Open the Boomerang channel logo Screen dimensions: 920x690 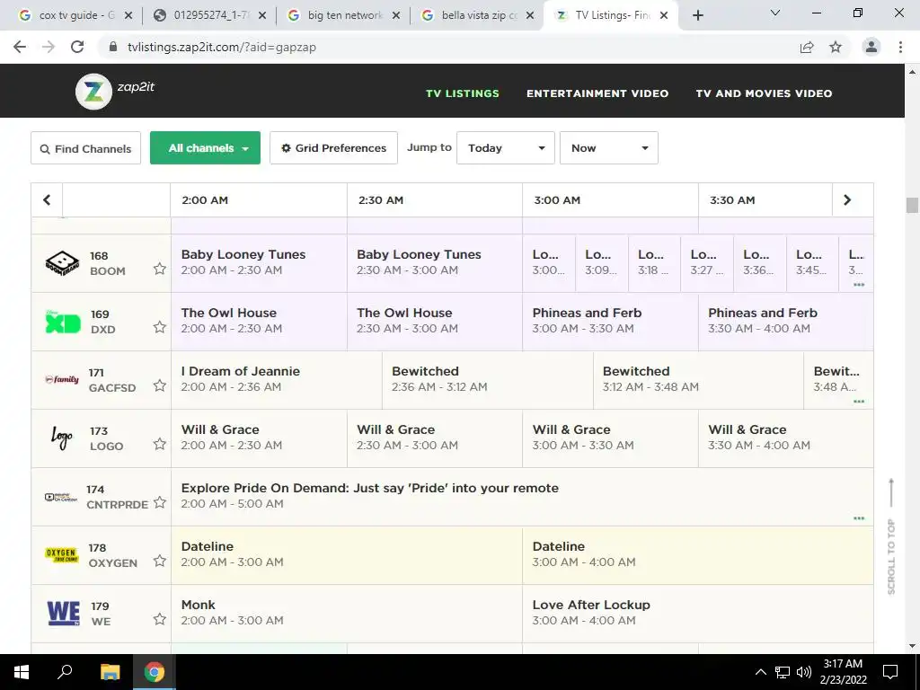62,263
